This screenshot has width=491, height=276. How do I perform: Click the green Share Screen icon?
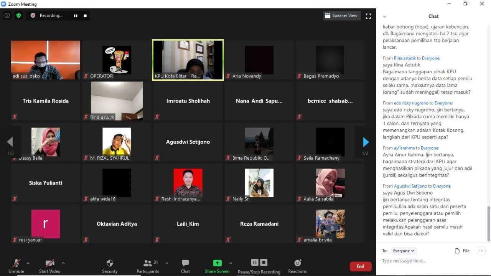[217, 263]
